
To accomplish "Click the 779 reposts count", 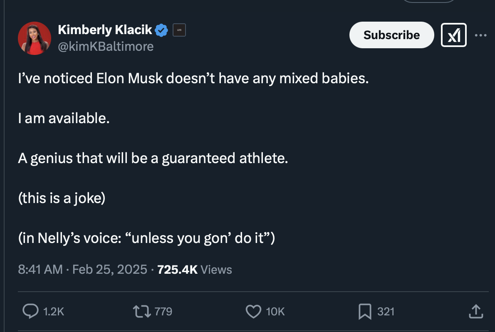I will (163, 312).
